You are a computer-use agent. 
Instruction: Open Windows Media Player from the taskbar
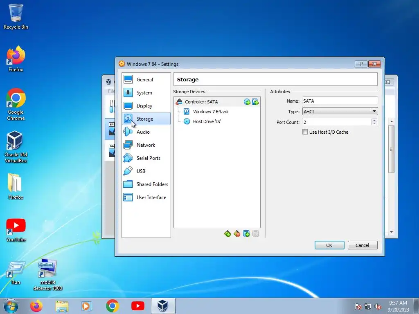tap(86, 306)
